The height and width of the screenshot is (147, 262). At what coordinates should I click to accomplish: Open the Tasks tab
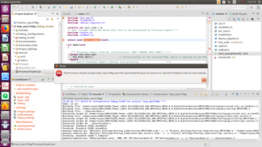[83, 94]
